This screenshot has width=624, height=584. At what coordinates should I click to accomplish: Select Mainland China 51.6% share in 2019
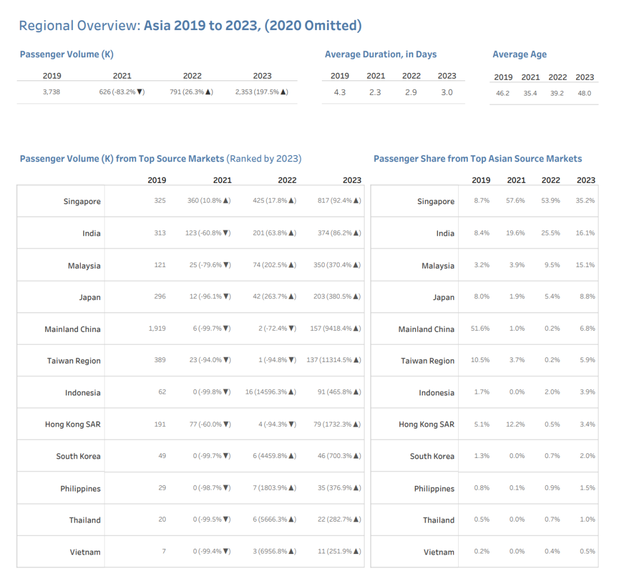point(480,328)
